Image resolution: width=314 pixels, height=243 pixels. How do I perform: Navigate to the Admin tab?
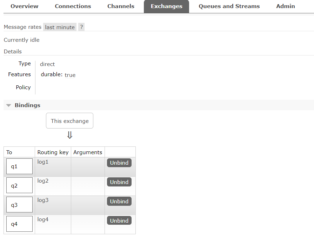coord(286,6)
